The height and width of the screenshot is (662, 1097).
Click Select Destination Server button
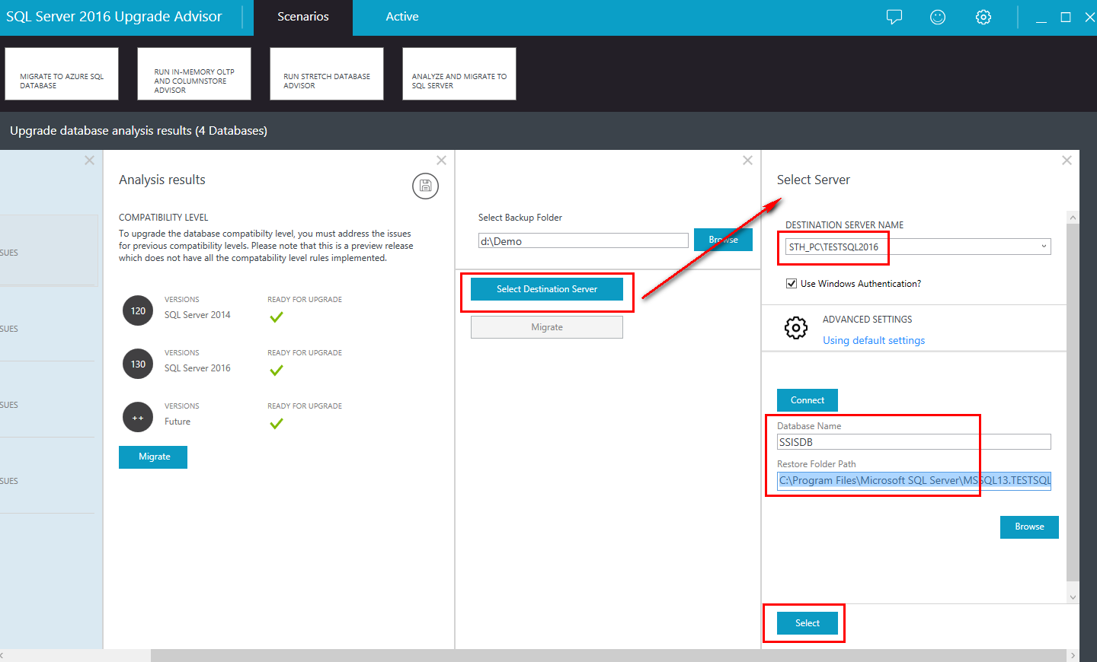point(547,289)
